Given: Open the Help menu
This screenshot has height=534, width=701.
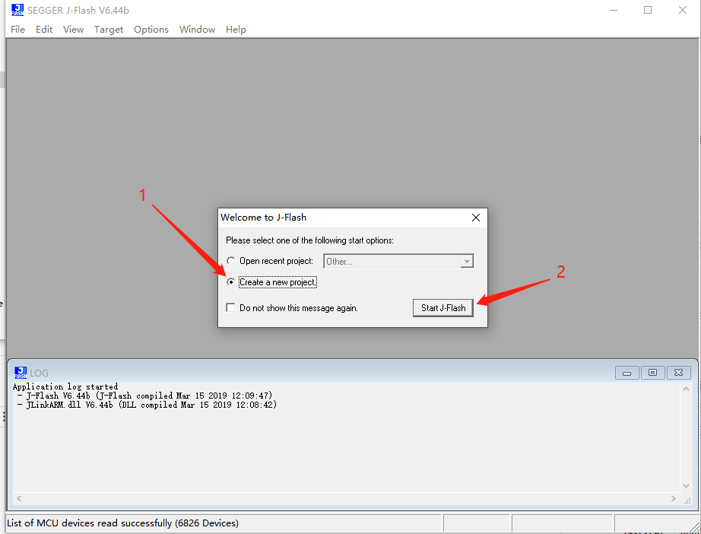Looking at the screenshot, I should (236, 30).
